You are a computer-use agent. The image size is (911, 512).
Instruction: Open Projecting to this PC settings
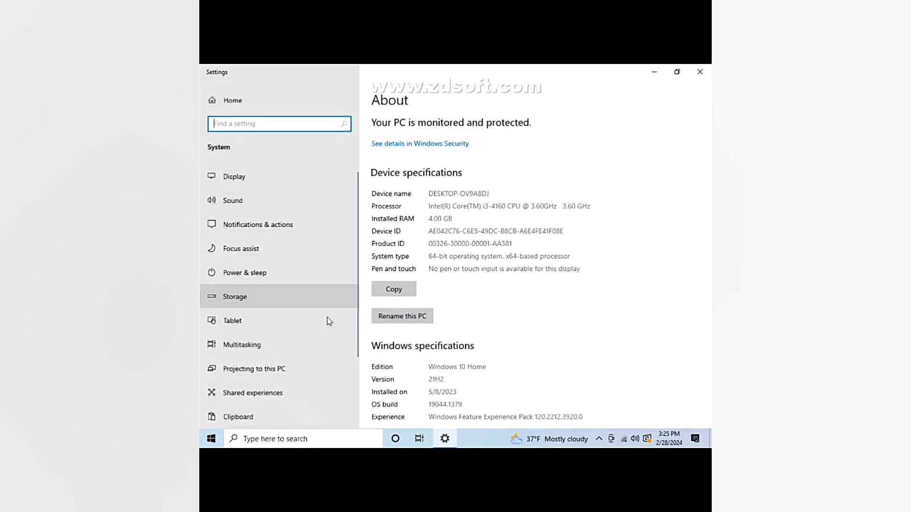tap(279, 368)
